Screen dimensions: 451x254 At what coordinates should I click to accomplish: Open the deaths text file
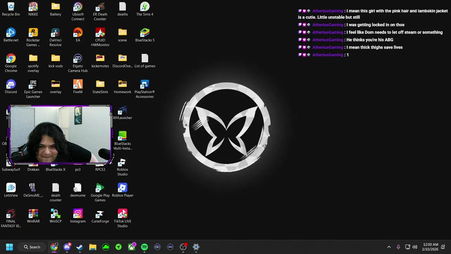(122, 10)
